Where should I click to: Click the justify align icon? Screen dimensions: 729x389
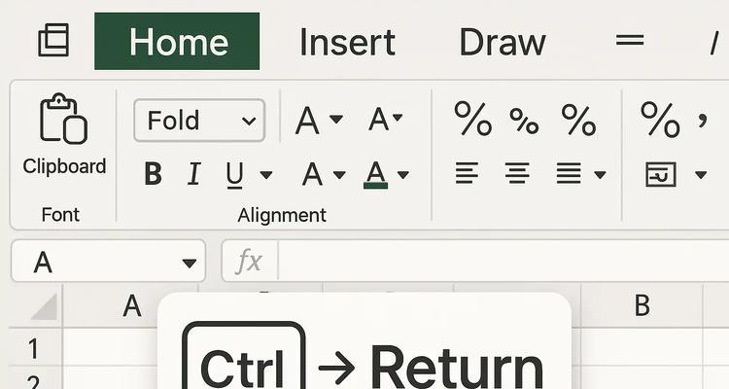click(x=569, y=173)
